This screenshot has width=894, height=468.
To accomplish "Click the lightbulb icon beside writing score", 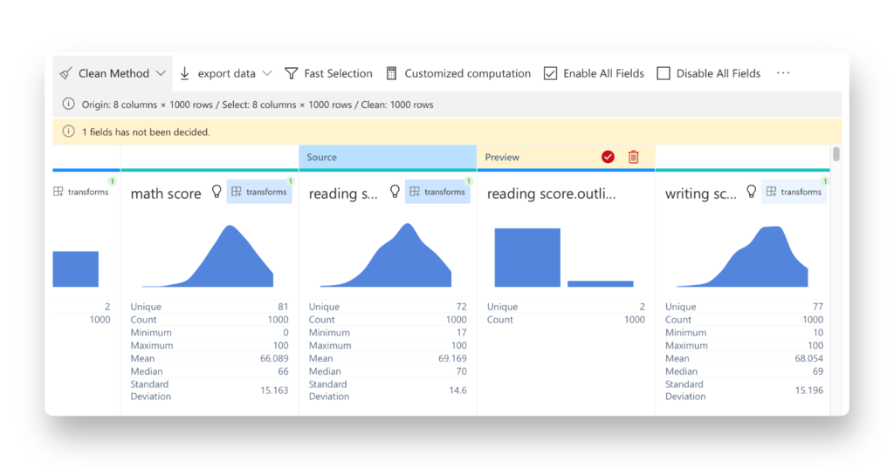I will coord(751,192).
